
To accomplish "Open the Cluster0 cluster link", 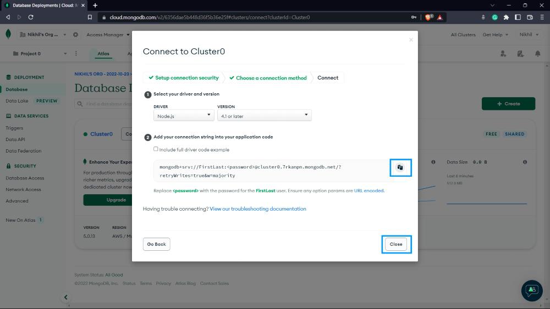I will click(x=101, y=134).
